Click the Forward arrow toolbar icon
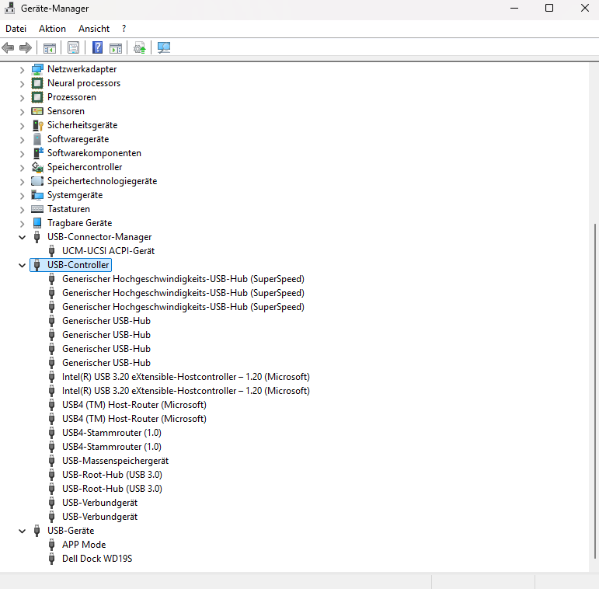Screen dimensions: 599x589 pos(25,47)
